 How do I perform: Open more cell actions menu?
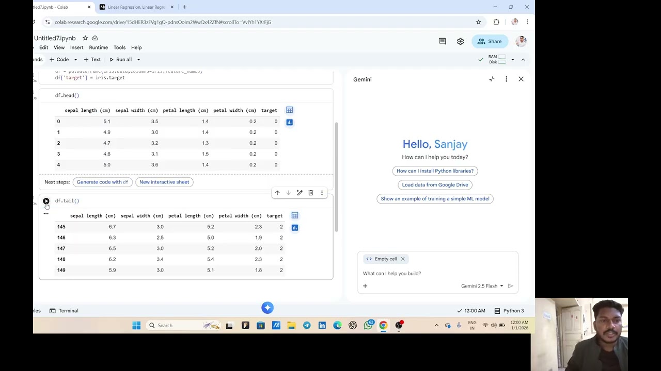tap(322, 193)
